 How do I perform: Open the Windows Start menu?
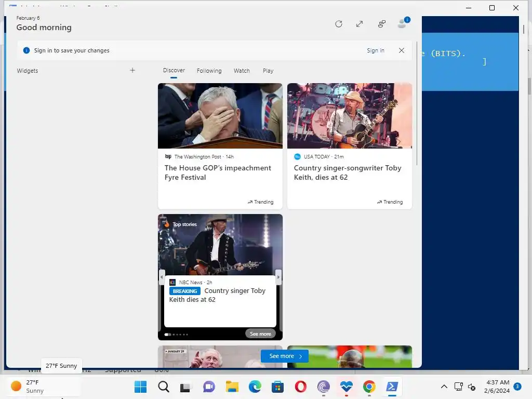140,387
